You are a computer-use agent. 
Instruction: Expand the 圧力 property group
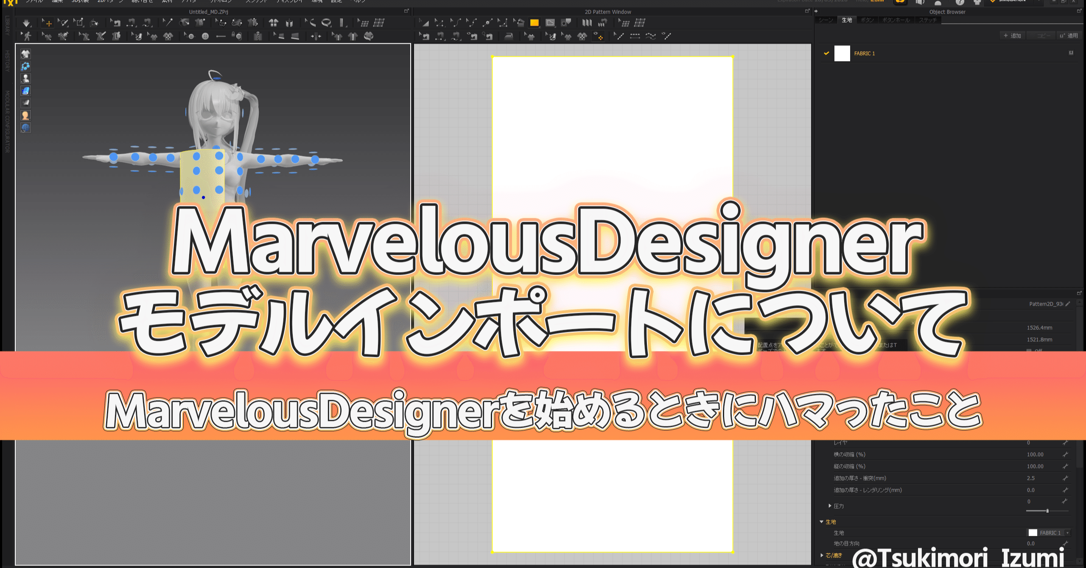(830, 506)
